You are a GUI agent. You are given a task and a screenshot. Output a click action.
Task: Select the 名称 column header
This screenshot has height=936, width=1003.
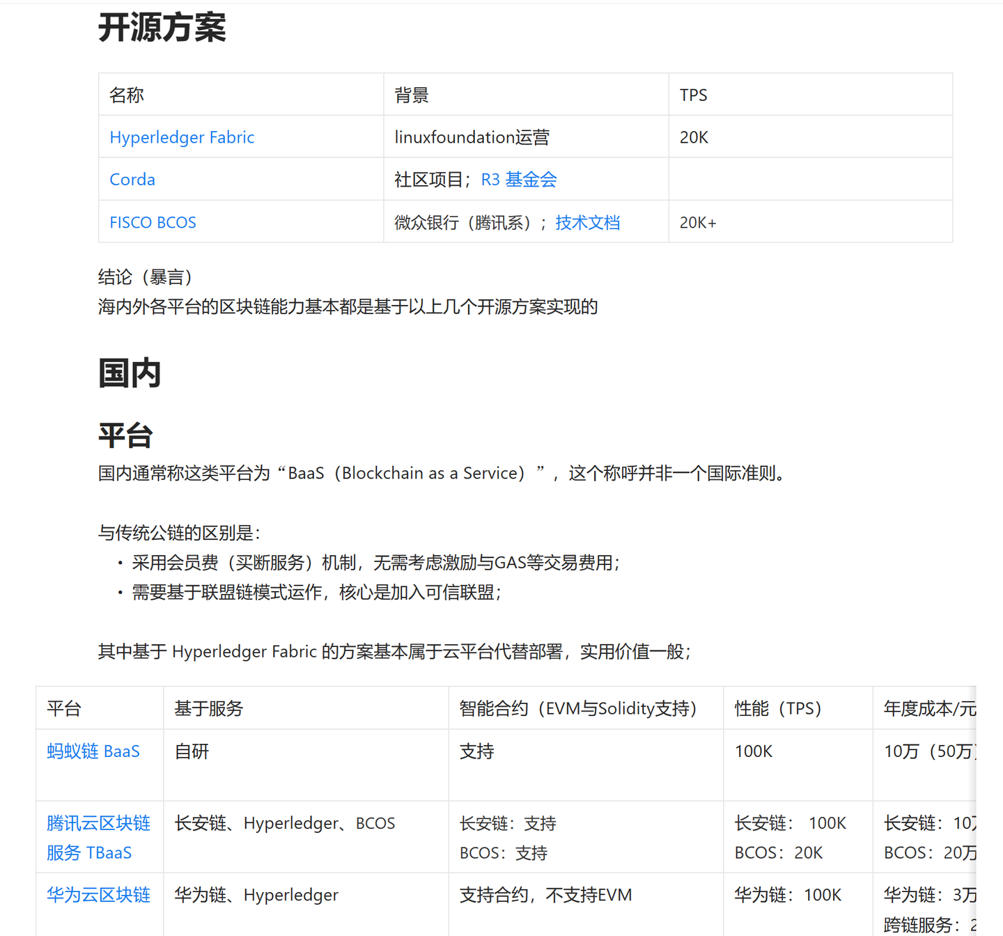[127, 95]
